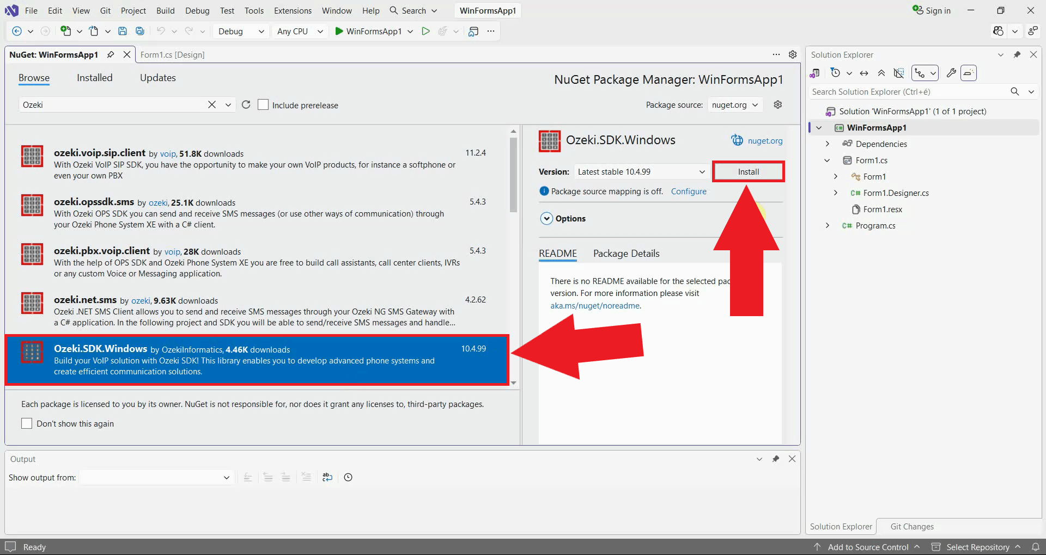Click the Navigate Backward arrow icon

17,31
